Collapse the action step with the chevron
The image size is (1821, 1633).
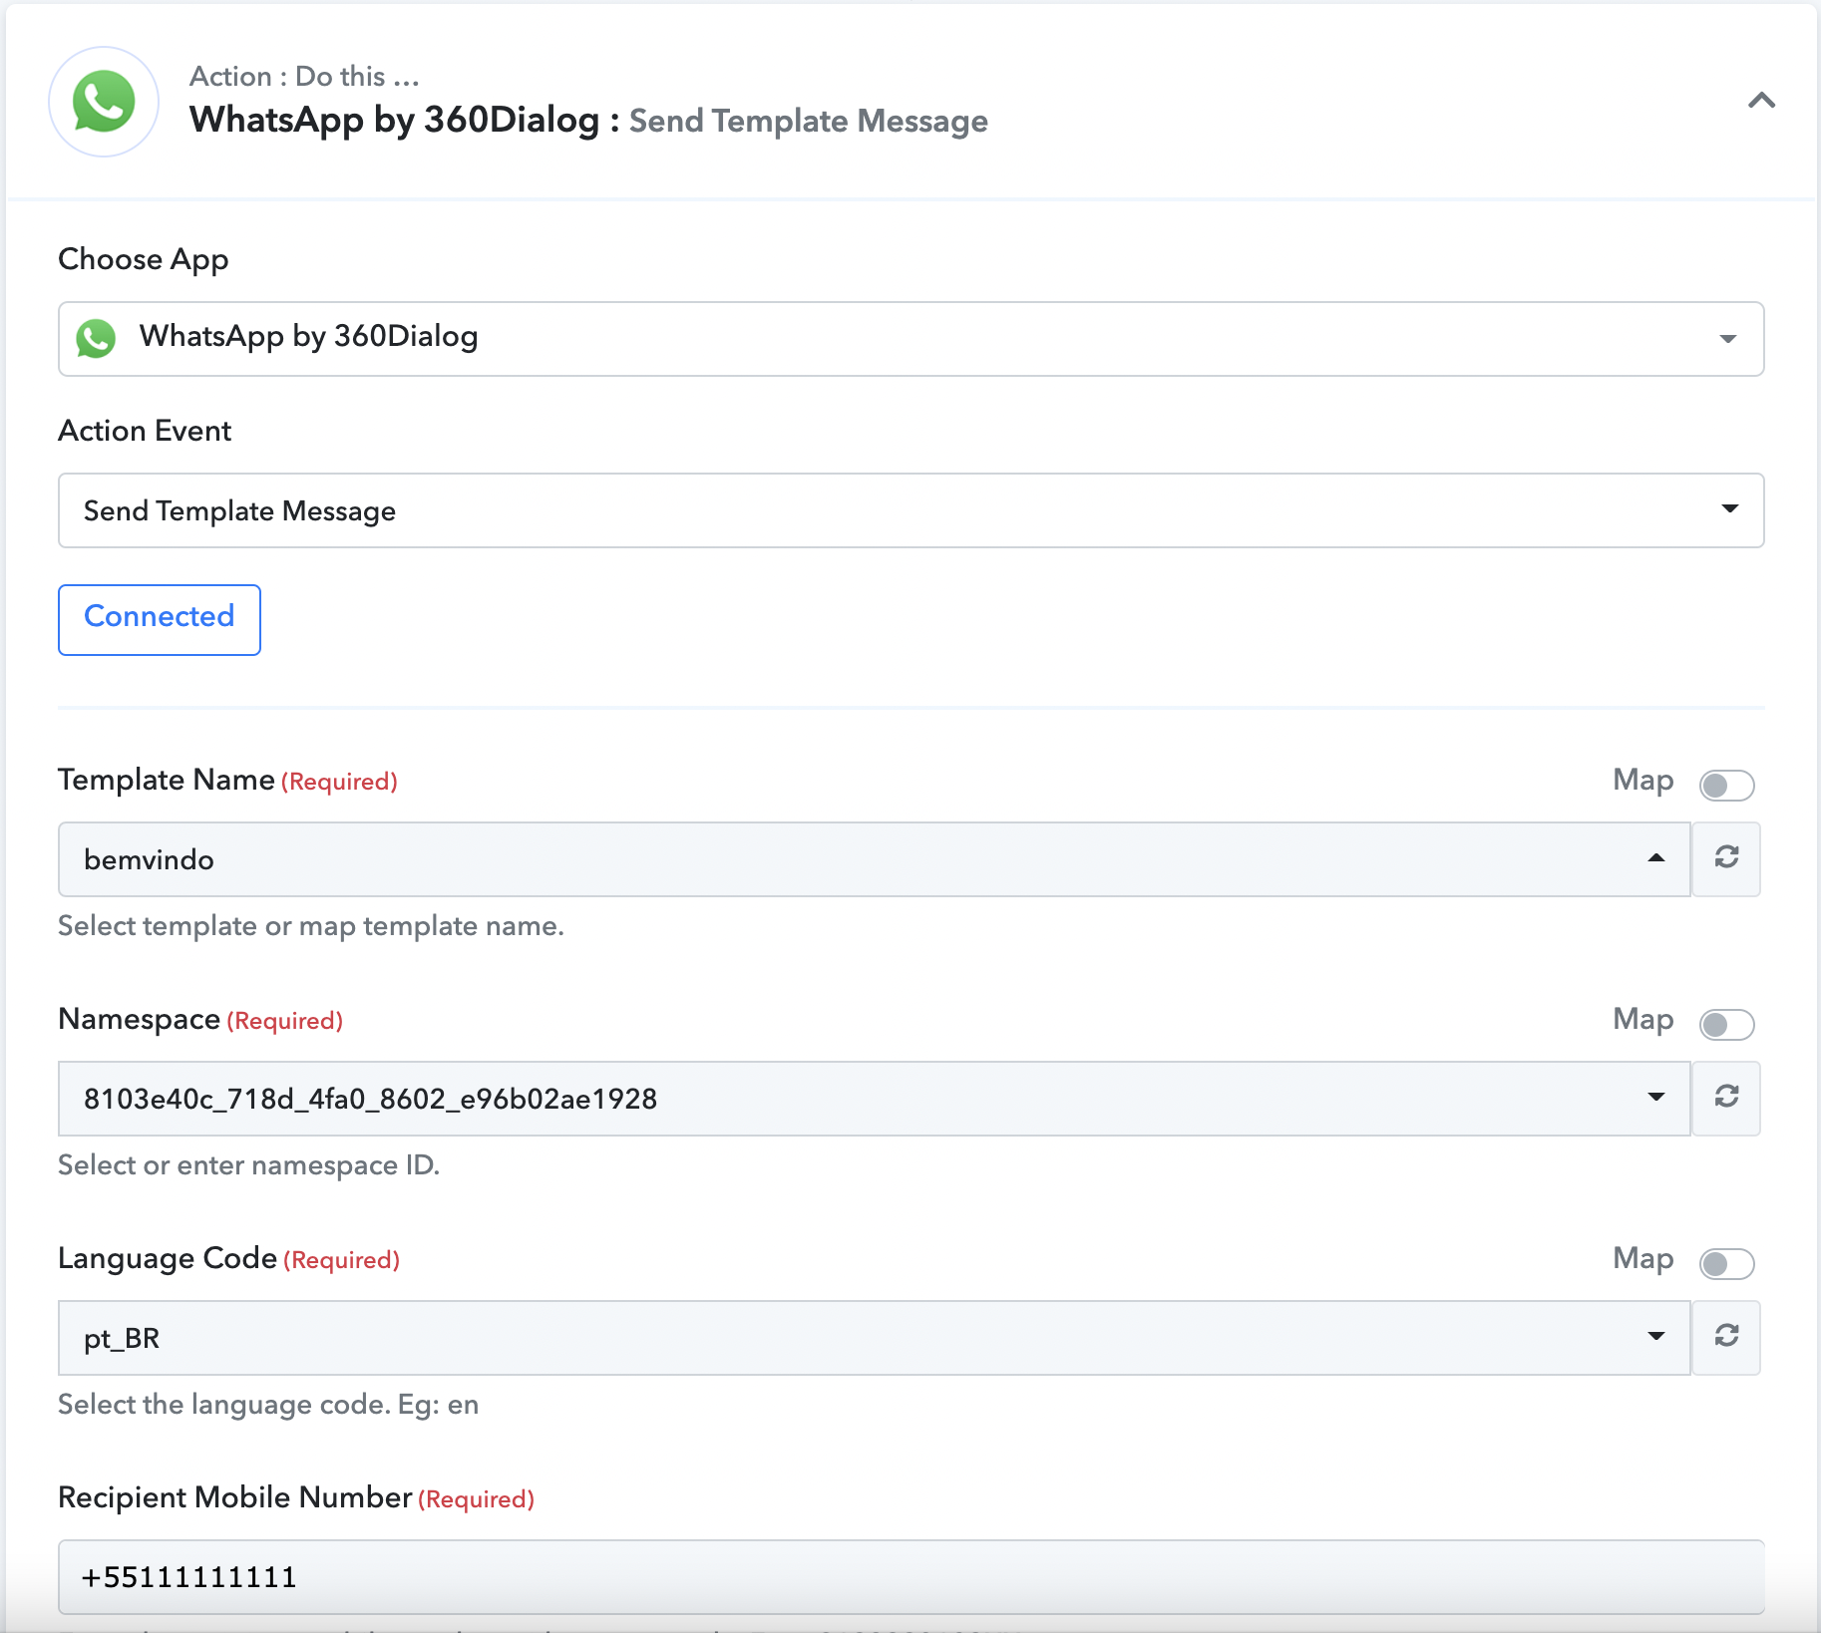point(1761,101)
